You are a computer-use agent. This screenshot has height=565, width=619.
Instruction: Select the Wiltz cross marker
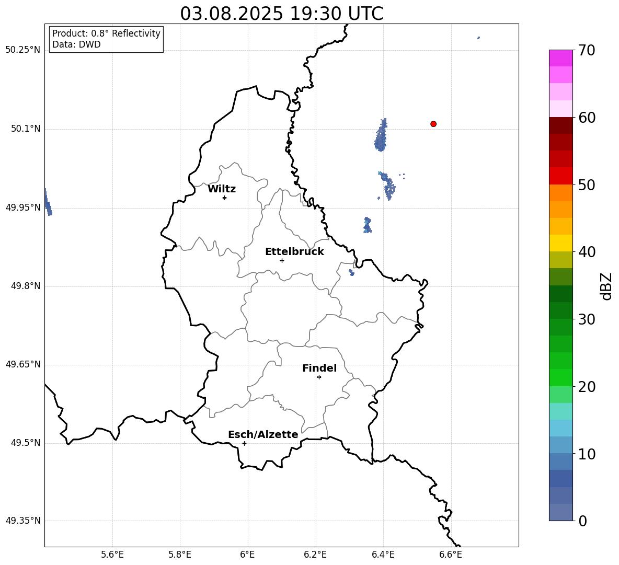[x=224, y=198]
